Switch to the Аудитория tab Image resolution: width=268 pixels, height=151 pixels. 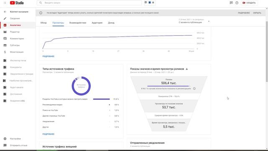pos(97,23)
